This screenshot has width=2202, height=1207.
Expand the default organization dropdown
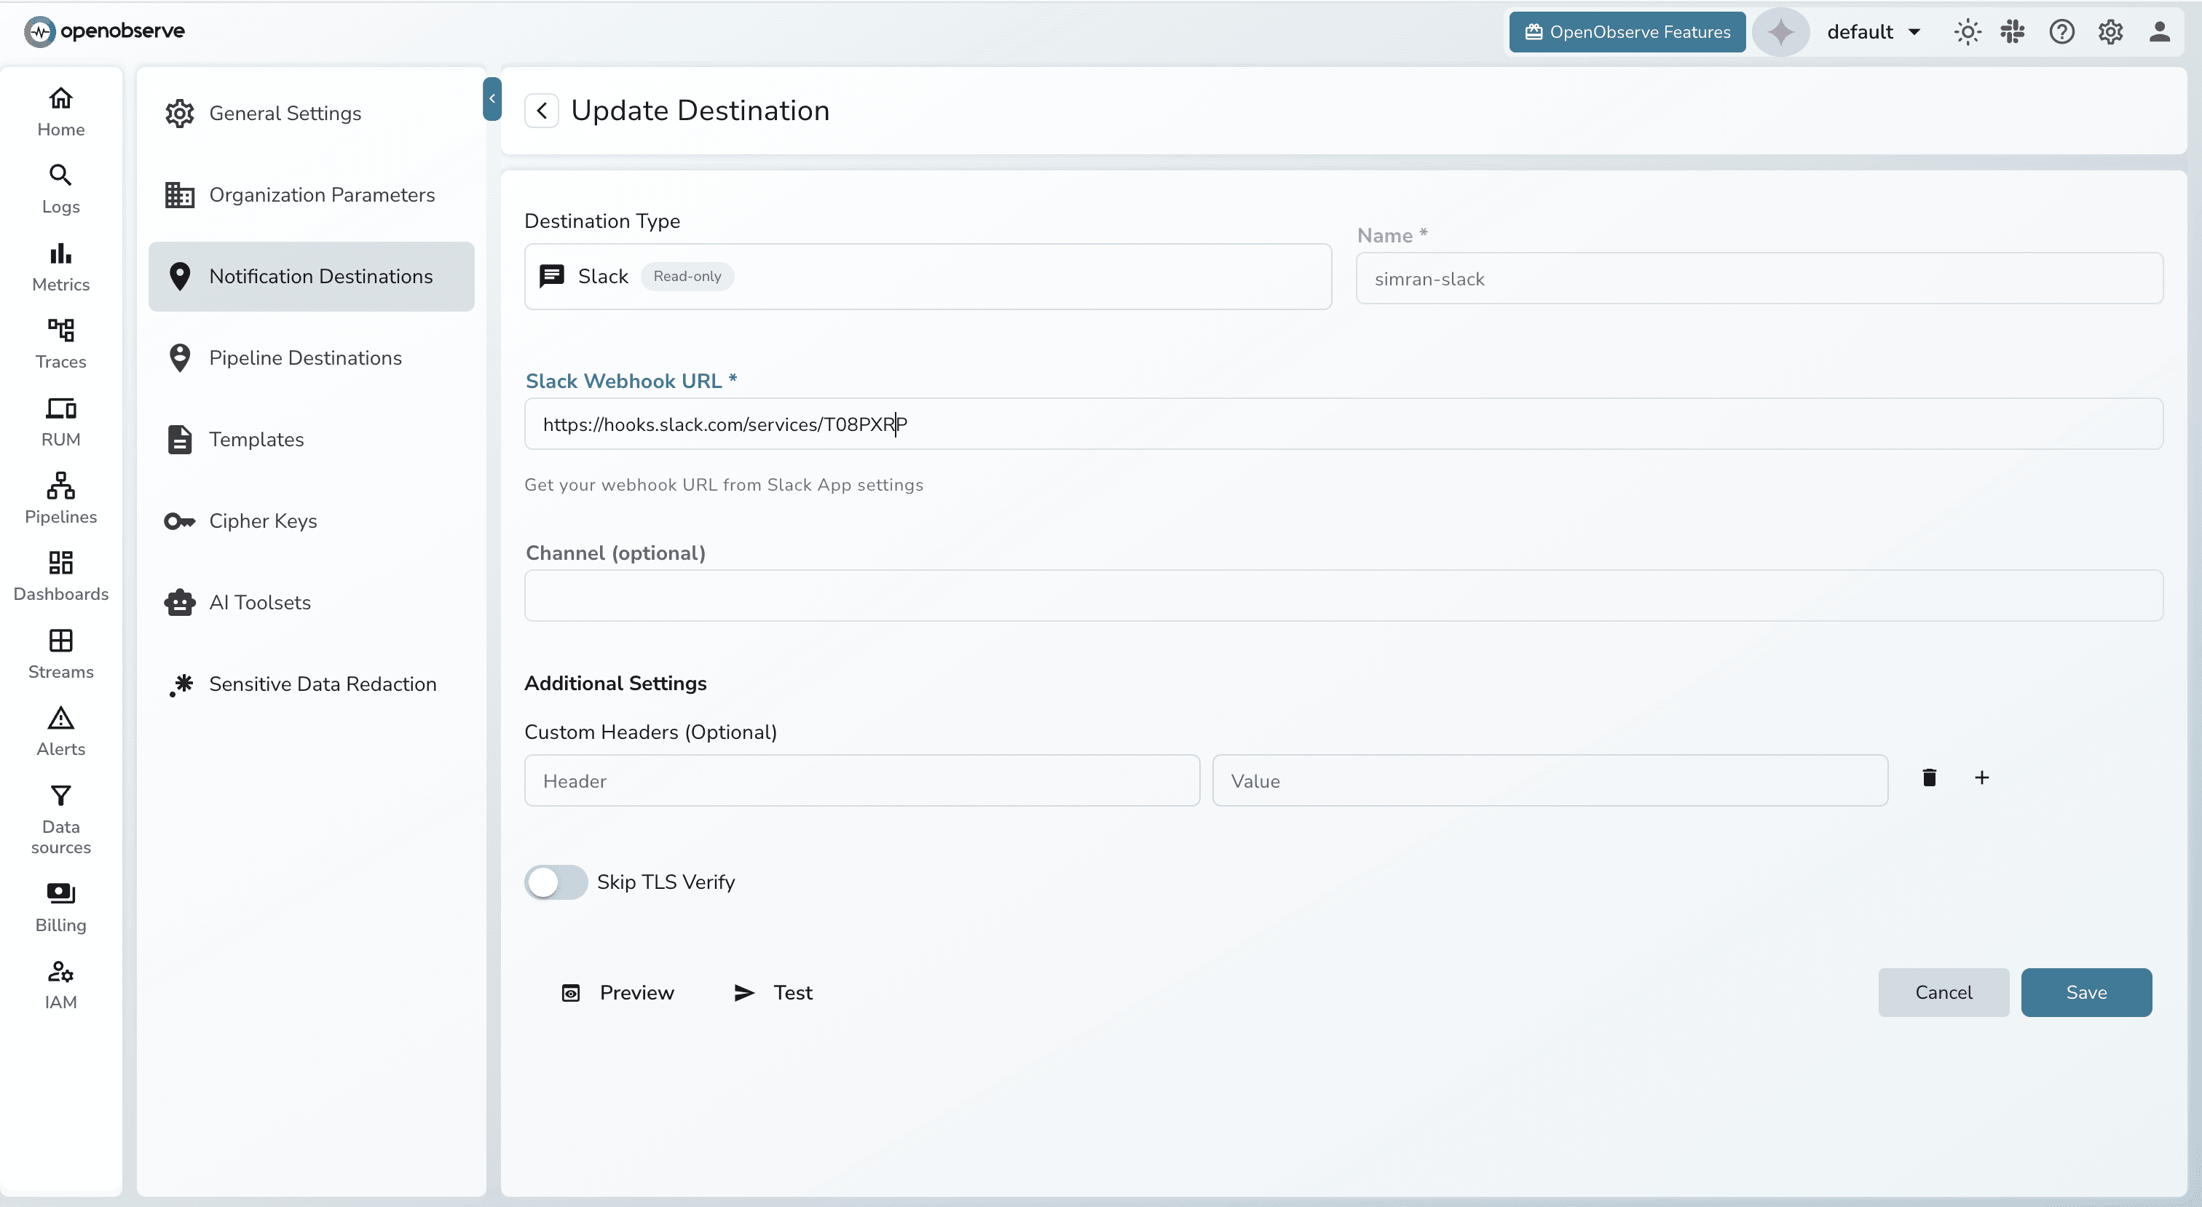[x=1874, y=33]
